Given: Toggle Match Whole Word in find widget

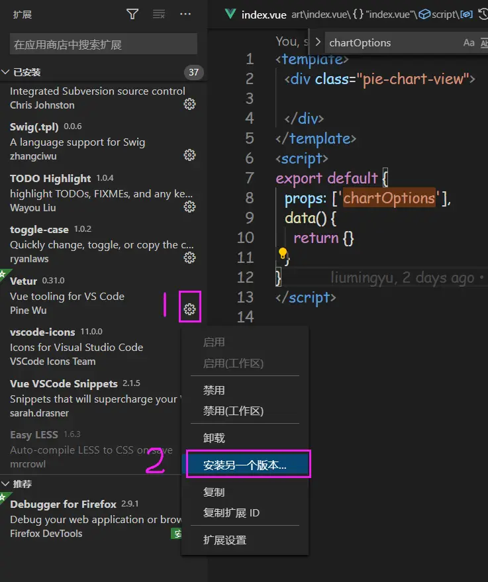Looking at the screenshot, I should (x=484, y=42).
